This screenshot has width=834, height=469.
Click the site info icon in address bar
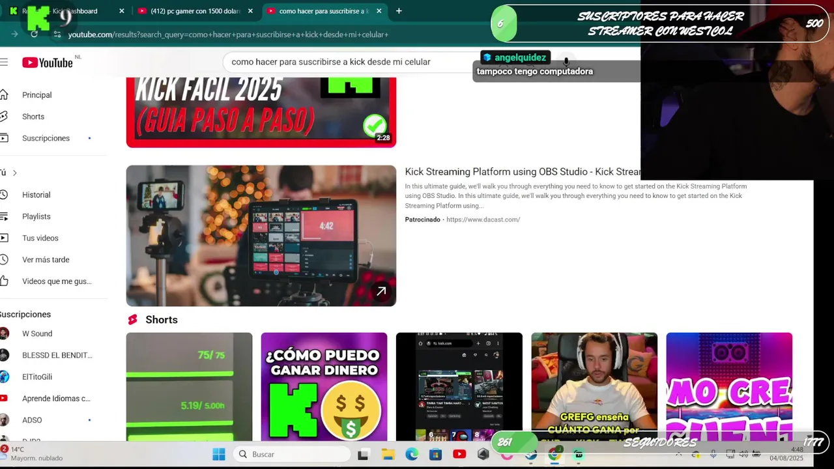[x=57, y=34]
